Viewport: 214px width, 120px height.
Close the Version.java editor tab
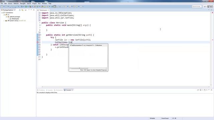48,10
